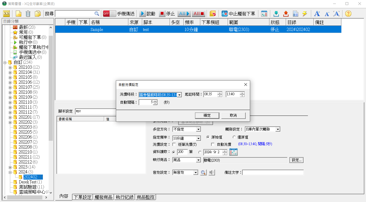
Task: Switch to the 執行紀錄 tab
Action: (x=125, y=197)
